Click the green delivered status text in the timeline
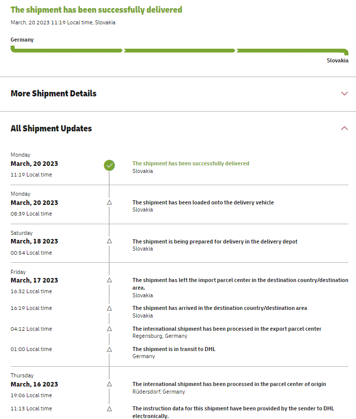Viewport: 356px width, 419px height. [190, 163]
